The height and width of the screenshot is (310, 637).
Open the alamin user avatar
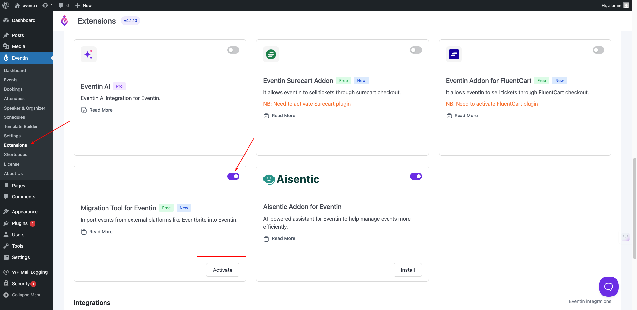[x=626, y=5]
